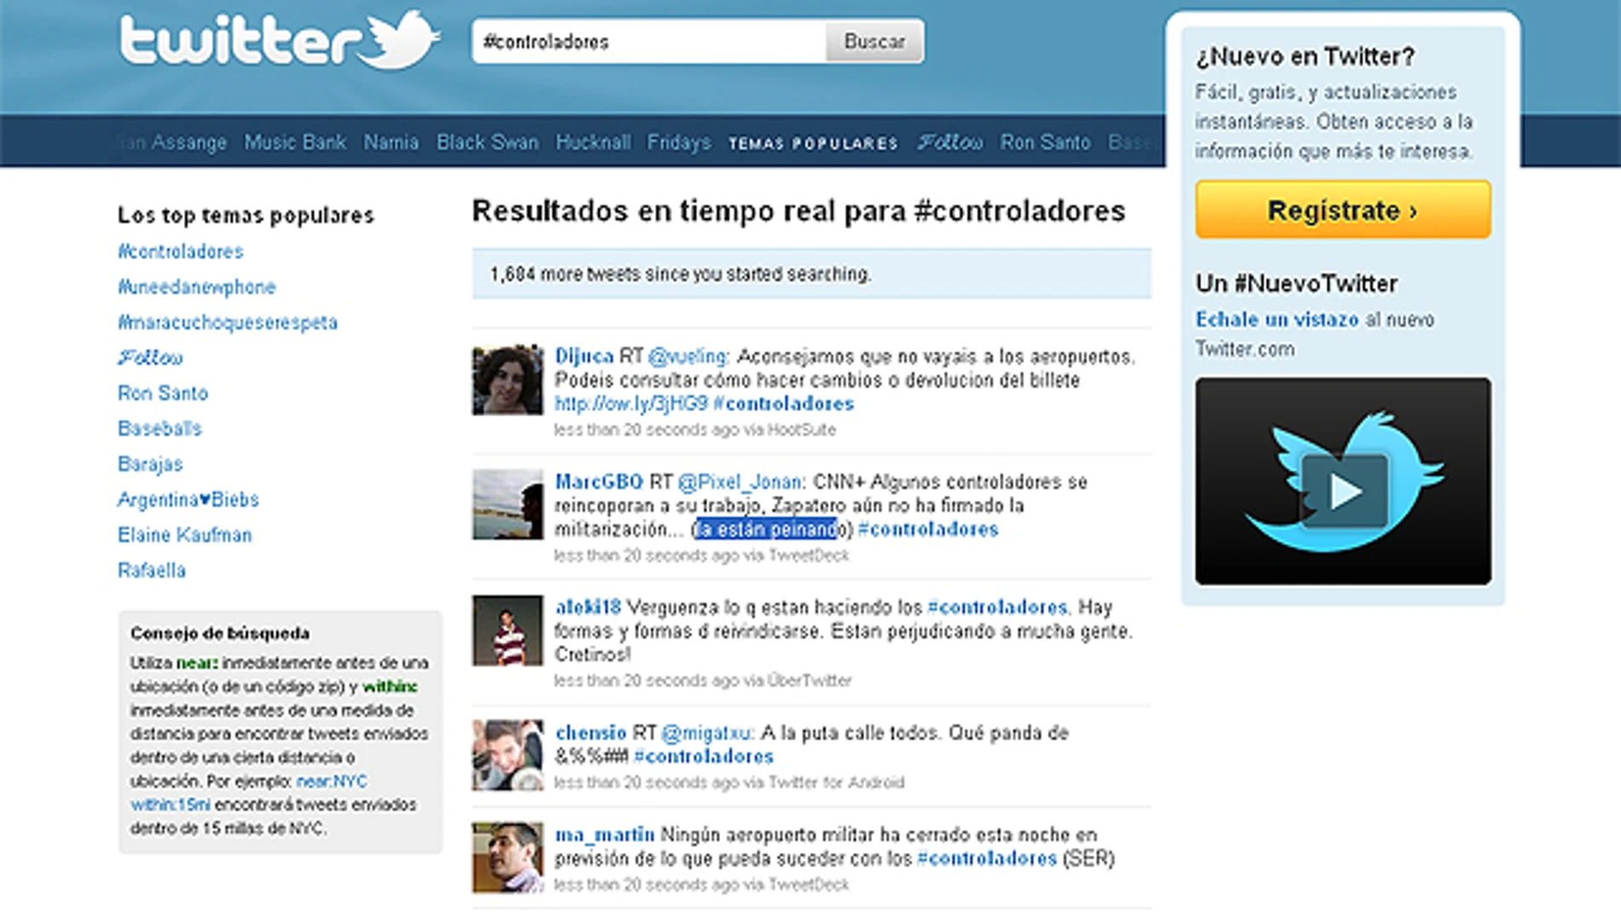Click the Buscar button

pos(874,41)
